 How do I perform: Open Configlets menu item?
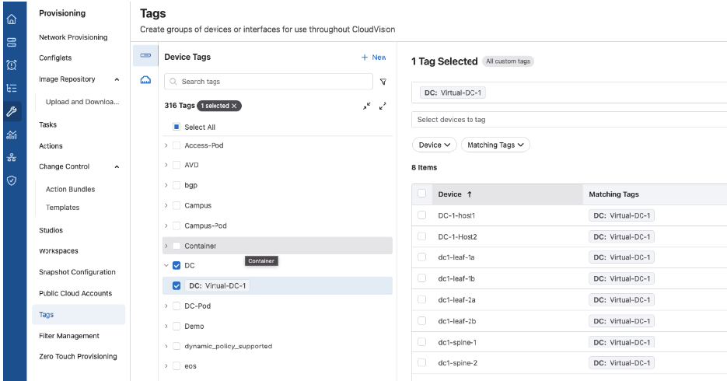(55, 58)
